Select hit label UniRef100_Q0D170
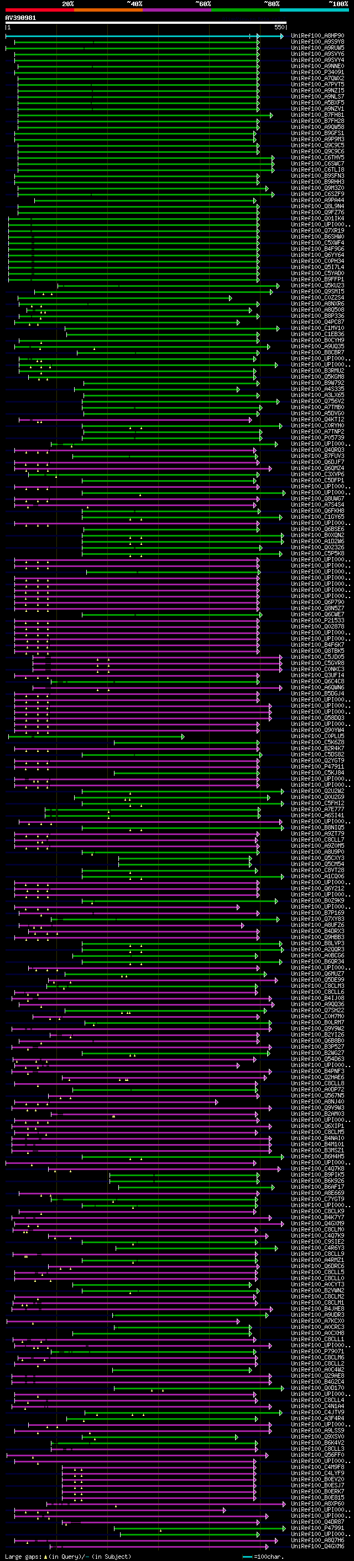This screenshot has width=354, height=1561. (317, 1388)
